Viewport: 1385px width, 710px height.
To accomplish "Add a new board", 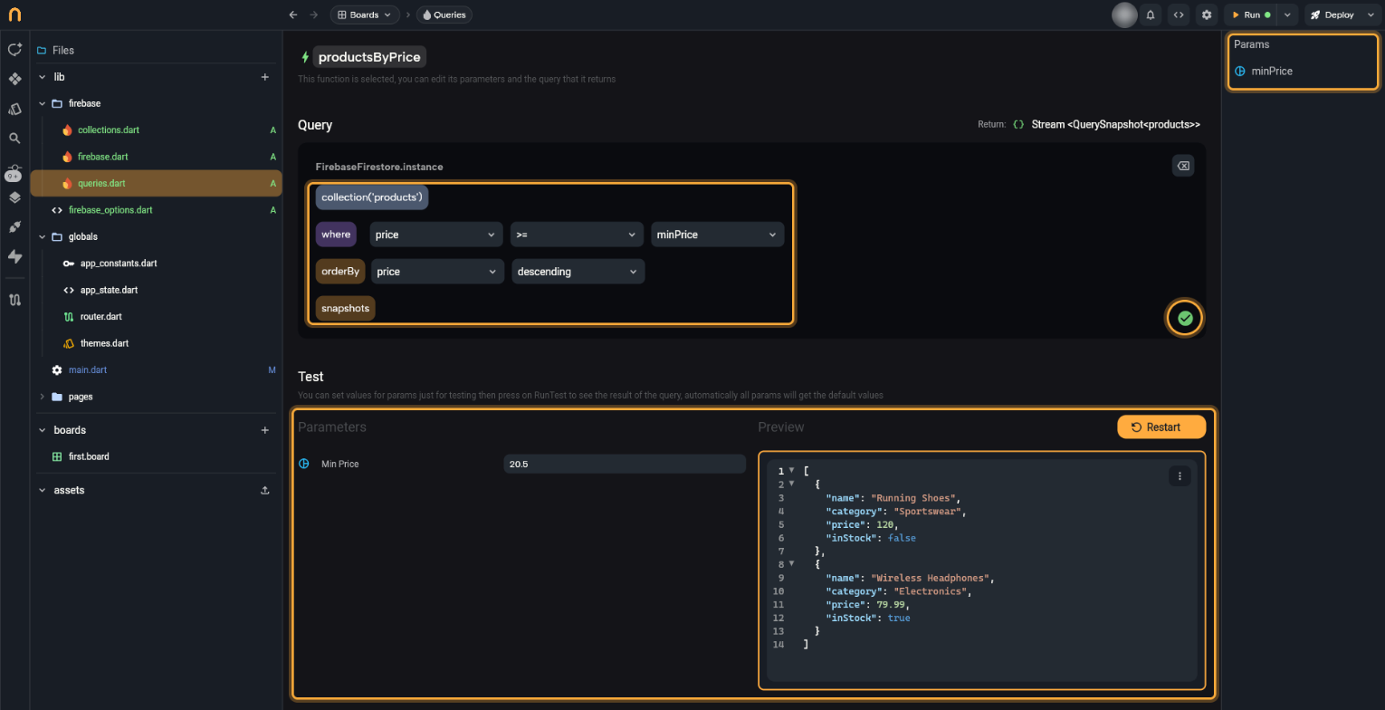I will (x=265, y=430).
